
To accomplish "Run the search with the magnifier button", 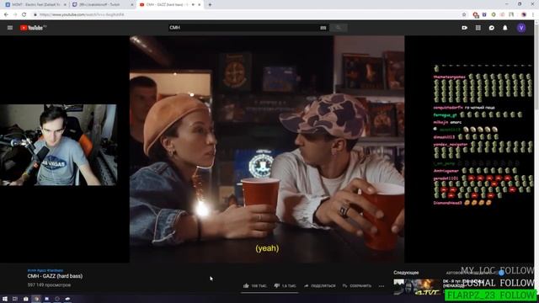I will click(339, 28).
